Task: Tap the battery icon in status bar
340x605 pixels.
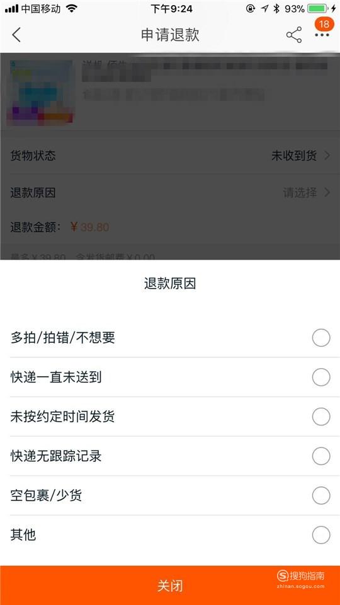Action: [x=317, y=8]
